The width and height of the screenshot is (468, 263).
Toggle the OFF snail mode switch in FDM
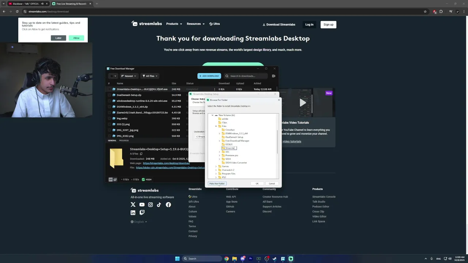click(x=113, y=179)
